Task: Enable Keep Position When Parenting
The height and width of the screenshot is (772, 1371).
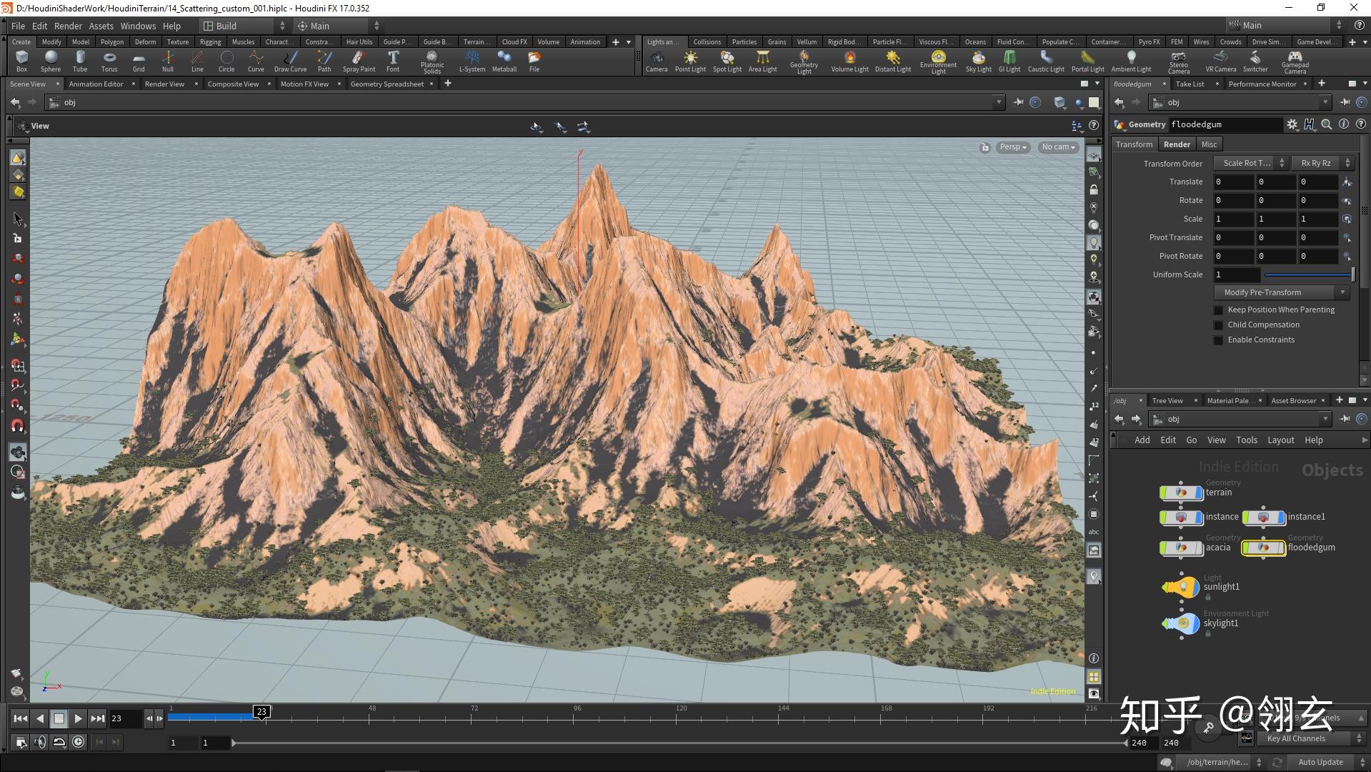Action: point(1218,310)
